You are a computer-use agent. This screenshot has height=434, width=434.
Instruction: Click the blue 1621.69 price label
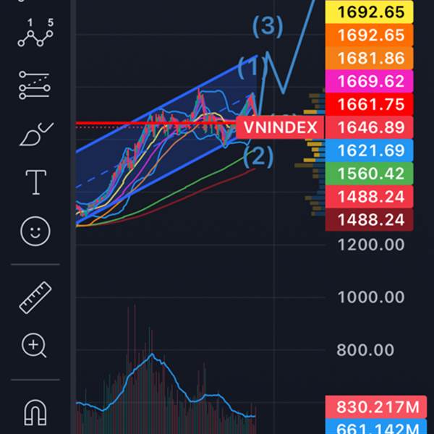369,150
